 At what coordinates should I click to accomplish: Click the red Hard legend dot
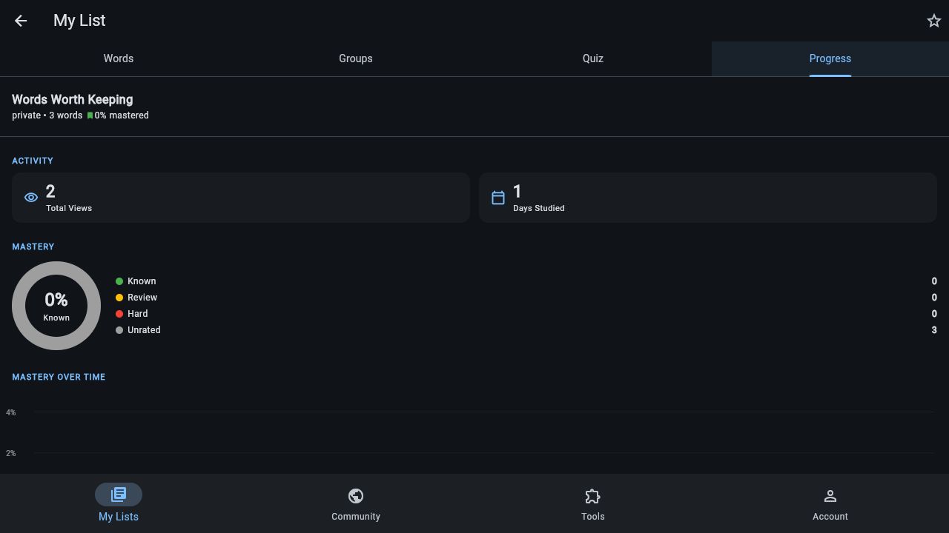pyautogui.click(x=119, y=314)
